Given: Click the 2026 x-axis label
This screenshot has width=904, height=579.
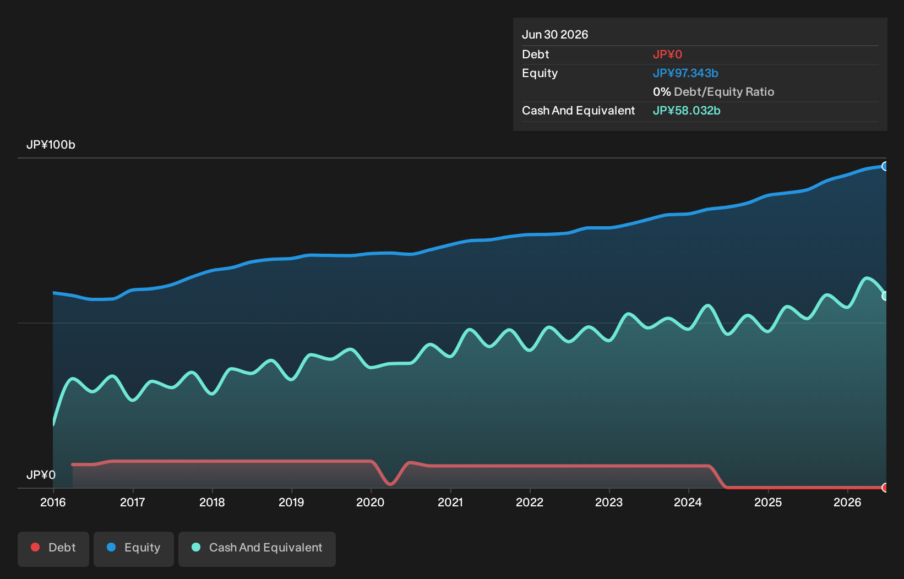Looking at the screenshot, I should [x=847, y=502].
